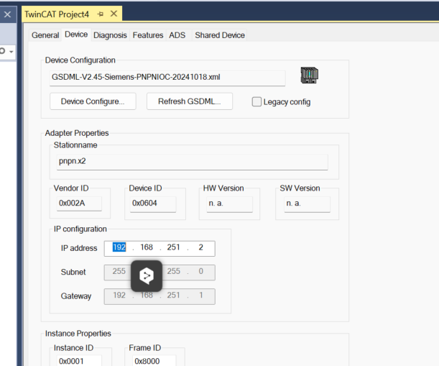Click the Refresh GSDML... button
This screenshot has height=366, width=439.
tap(190, 101)
